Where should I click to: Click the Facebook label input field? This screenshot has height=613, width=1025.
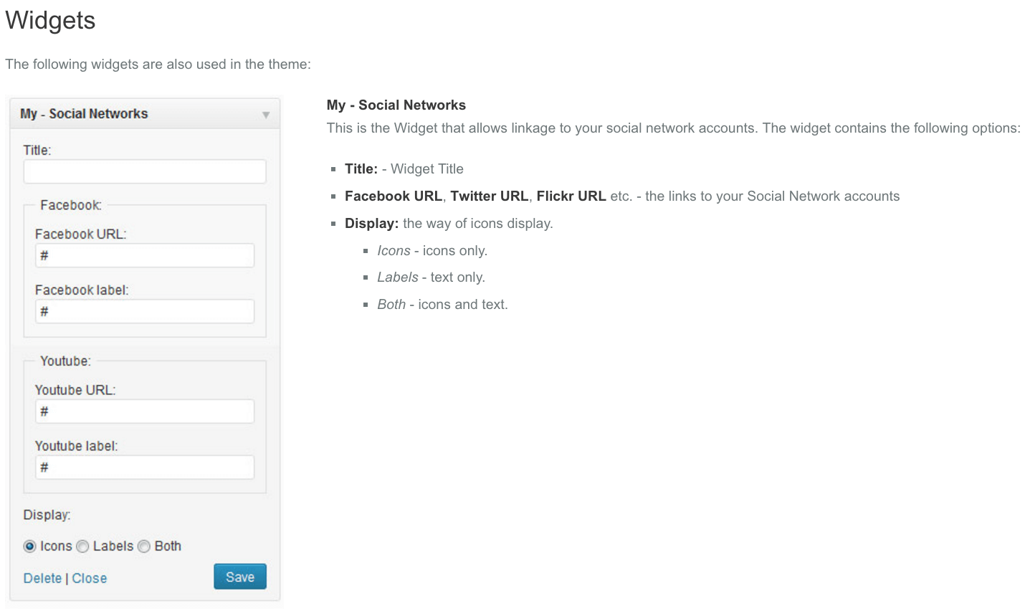[145, 311]
